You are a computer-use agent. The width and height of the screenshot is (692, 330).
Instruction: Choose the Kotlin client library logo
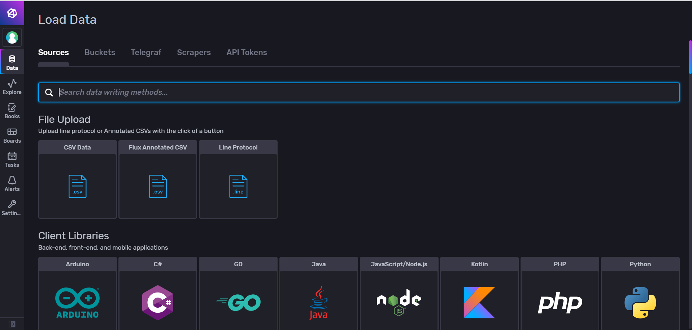pos(479,303)
